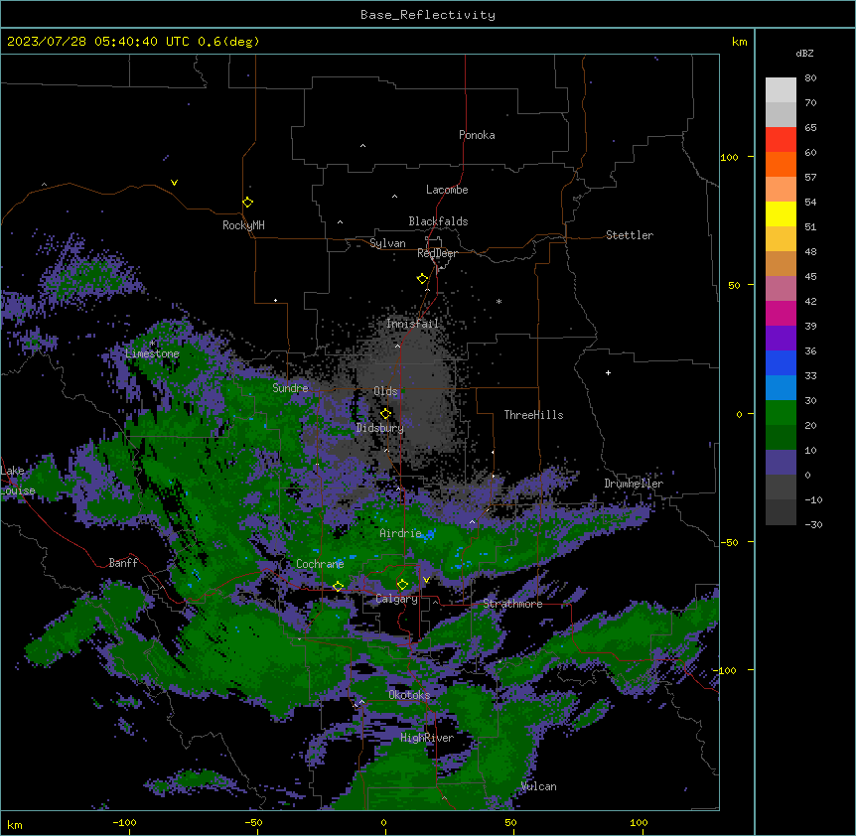Click the Okotoks city label
856x836 pixels.
(x=409, y=695)
